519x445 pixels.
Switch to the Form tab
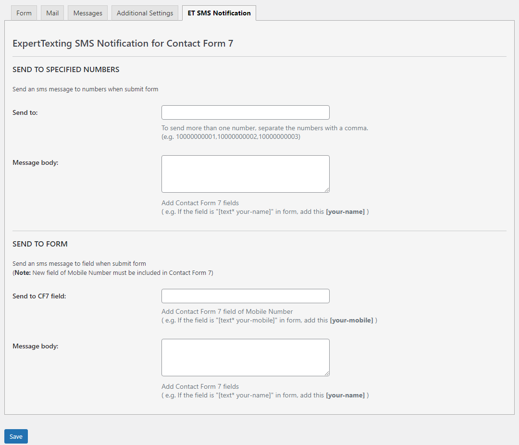point(24,13)
